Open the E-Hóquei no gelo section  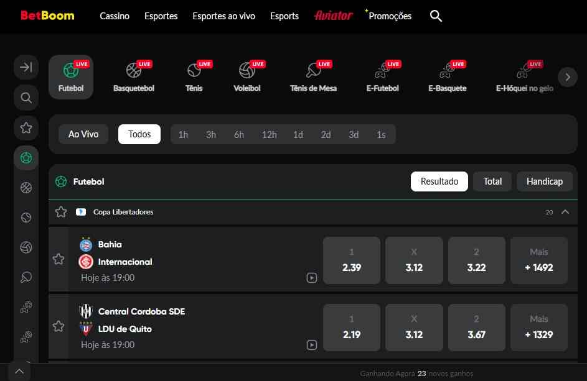(524, 76)
